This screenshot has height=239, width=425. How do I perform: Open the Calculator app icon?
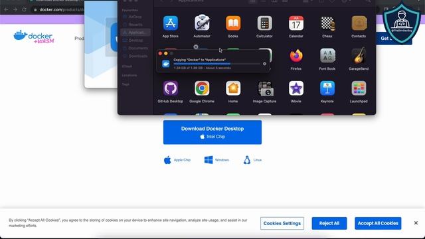[x=264, y=23]
